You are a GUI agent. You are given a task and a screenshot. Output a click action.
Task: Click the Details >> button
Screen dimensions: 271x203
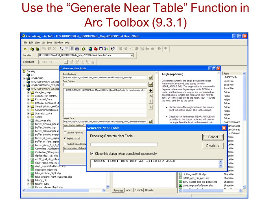click(x=213, y=146)
